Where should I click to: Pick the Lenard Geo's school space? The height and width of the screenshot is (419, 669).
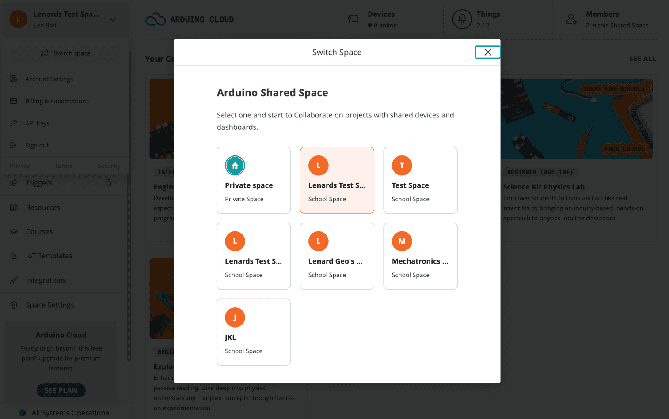[337, 256]
